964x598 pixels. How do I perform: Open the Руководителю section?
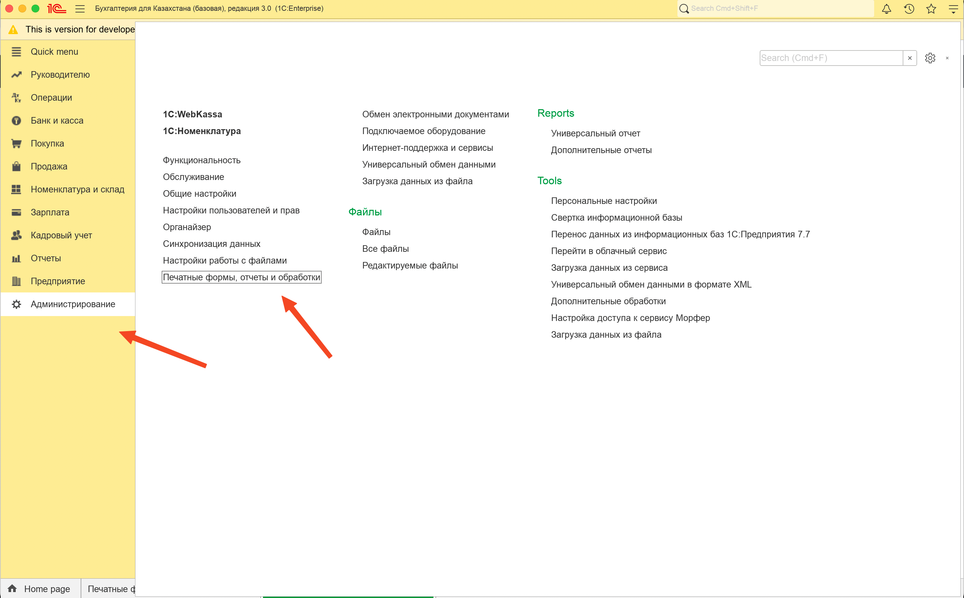60,75
